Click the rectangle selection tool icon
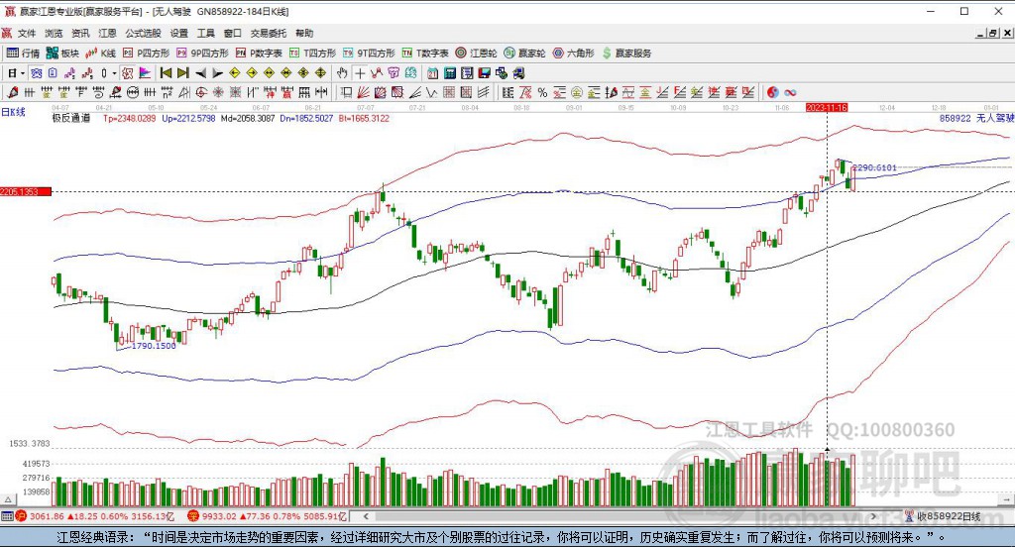This screenshot has width=1015, height=547. 347,92
